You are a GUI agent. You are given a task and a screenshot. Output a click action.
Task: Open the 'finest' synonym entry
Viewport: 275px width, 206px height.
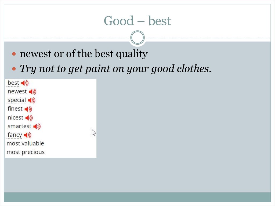(x=15, y=109)
